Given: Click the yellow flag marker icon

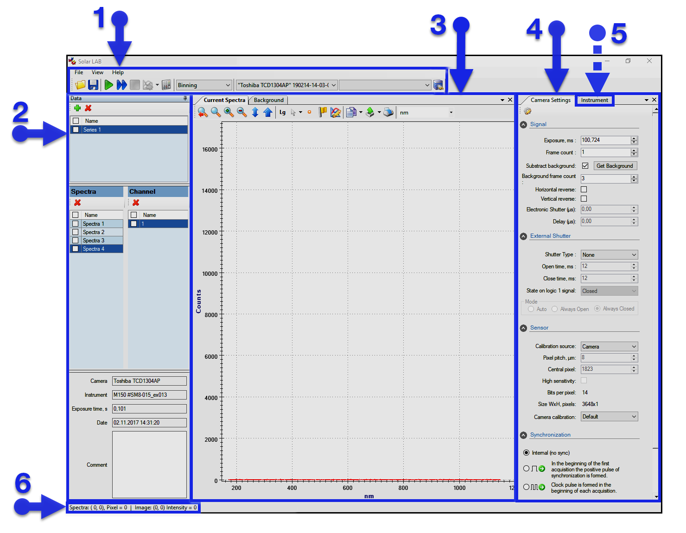Looking at the screenshot, I should (323, 112).
